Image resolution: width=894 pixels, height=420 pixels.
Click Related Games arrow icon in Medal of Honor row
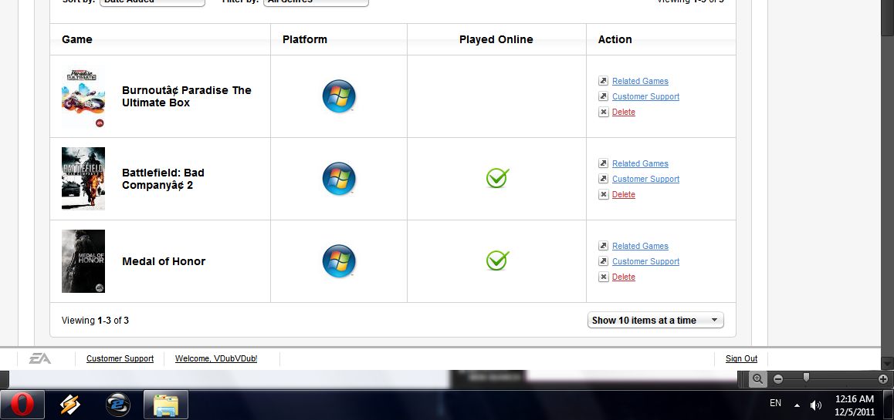tap(603, 246)
